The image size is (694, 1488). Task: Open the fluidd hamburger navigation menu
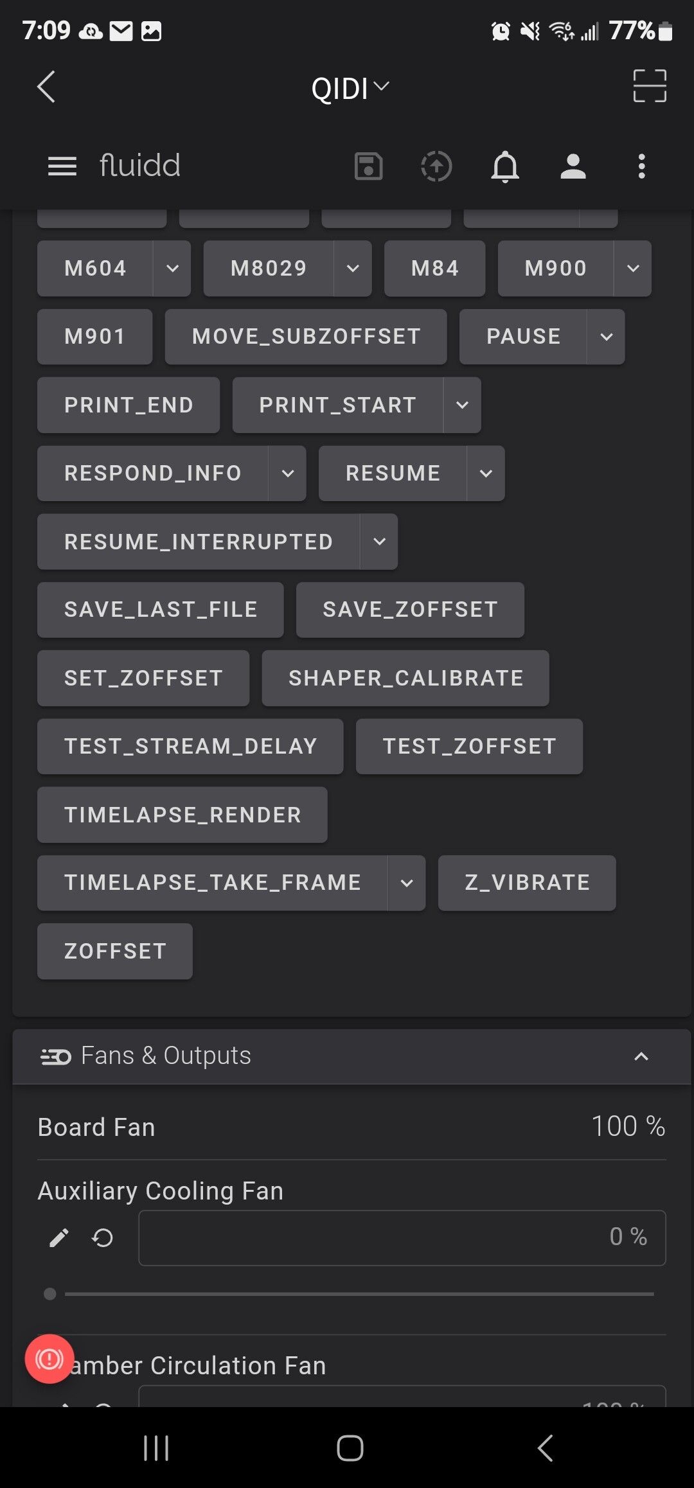click(62, 166)
